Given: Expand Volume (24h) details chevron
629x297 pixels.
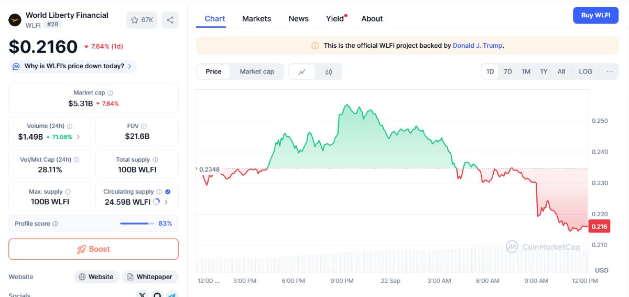Looking at the screenshot, I should point(79,137).
